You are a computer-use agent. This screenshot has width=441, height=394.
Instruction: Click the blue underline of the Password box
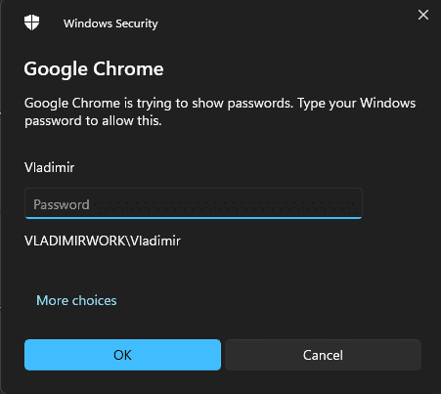click(194, 217)
